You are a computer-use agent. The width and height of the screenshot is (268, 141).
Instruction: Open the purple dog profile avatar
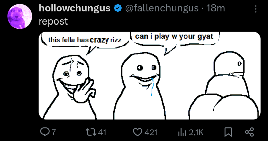[20, 16]
